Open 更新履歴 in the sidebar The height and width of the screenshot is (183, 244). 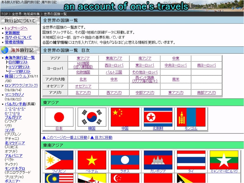(x=12, y=33)
